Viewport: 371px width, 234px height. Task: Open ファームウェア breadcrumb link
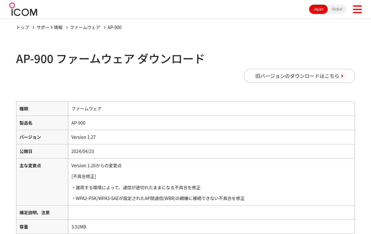point(85,28)
